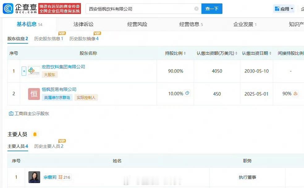
Task: Click the 2030-05-10 date cell
Action: (256, 71)
